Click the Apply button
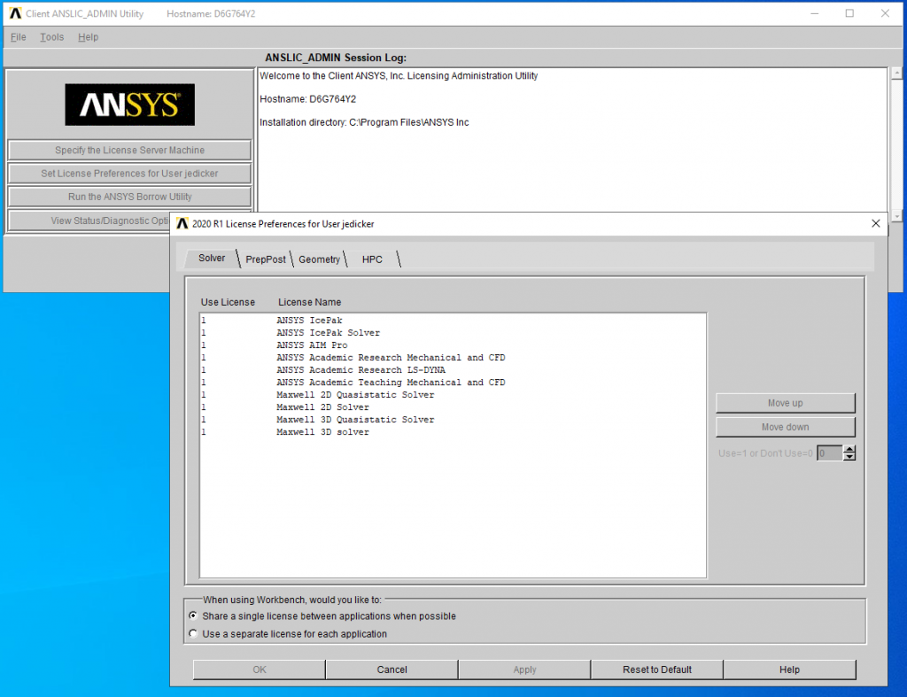 [x=524, y=670]
